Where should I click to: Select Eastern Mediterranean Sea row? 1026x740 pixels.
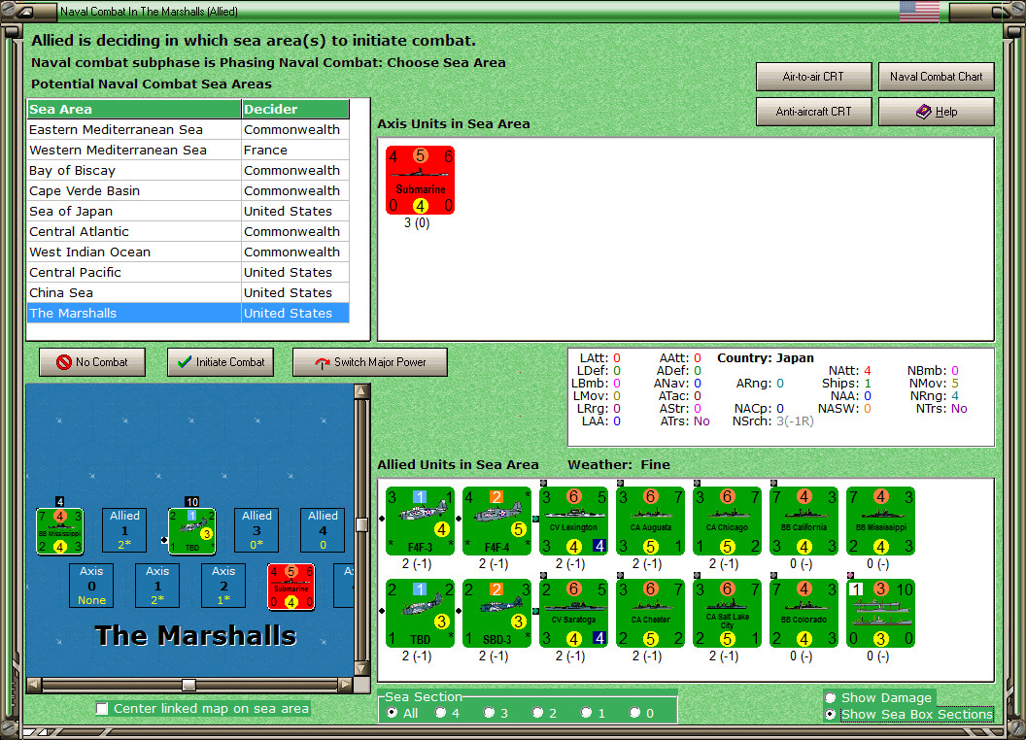point(188,129)
